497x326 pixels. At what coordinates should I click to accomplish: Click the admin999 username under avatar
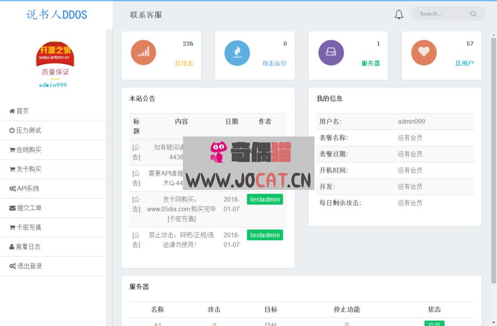(52, 85)
